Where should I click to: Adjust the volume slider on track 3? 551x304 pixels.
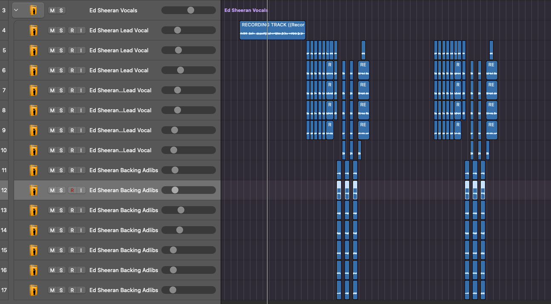click(x=190, y=10)
